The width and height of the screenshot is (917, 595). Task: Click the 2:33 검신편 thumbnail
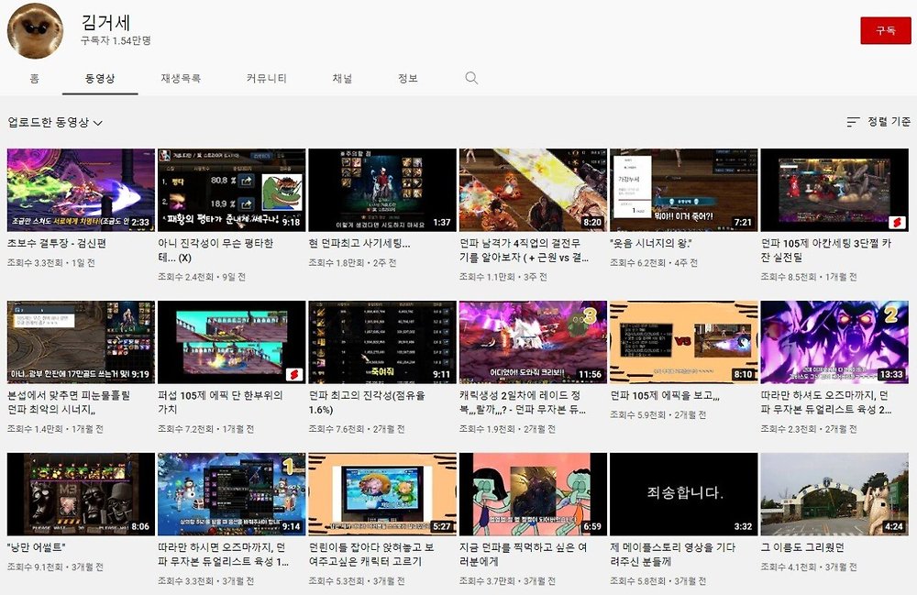[81, 190]
